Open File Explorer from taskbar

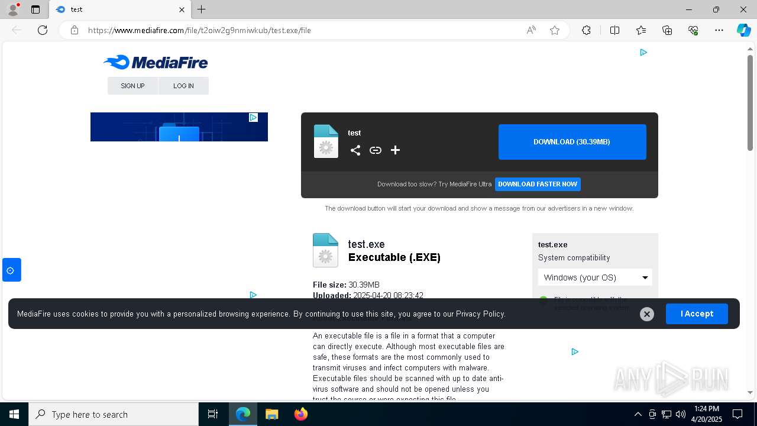pos(271,414)
